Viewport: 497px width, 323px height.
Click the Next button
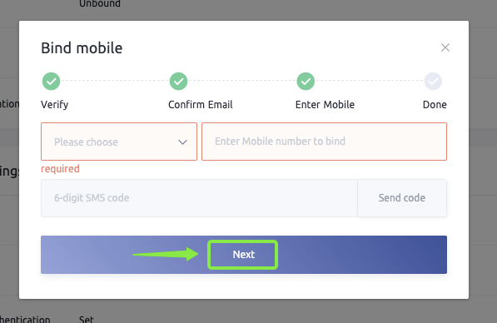(244, 255)
